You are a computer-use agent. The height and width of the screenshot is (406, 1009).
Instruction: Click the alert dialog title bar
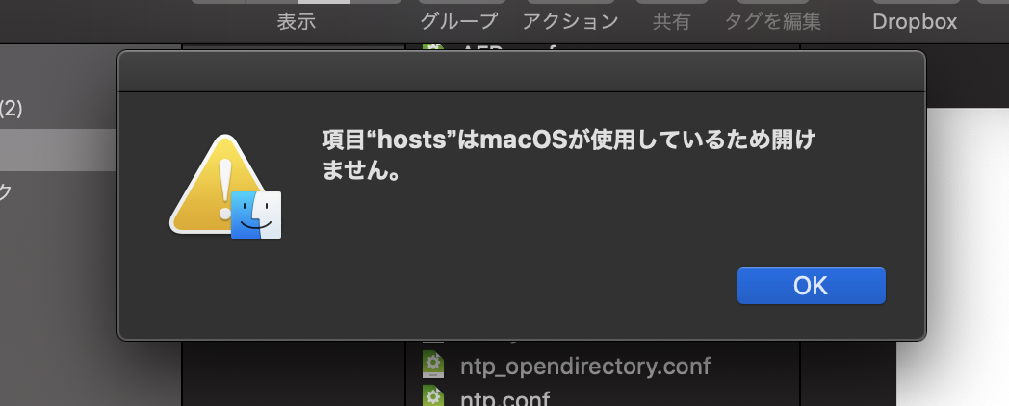point(522,71)
